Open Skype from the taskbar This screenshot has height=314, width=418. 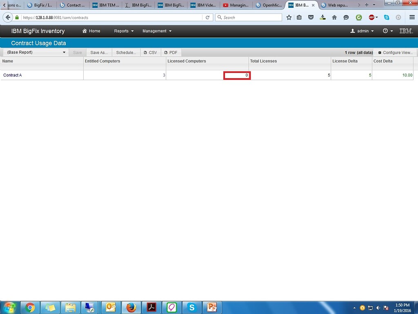[x=192, y=307]
